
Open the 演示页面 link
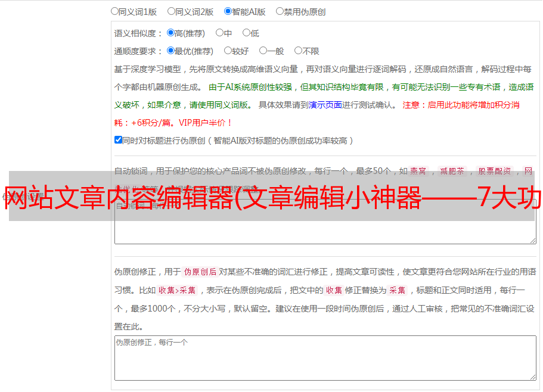pyautogui.click(x=325, y=105)
